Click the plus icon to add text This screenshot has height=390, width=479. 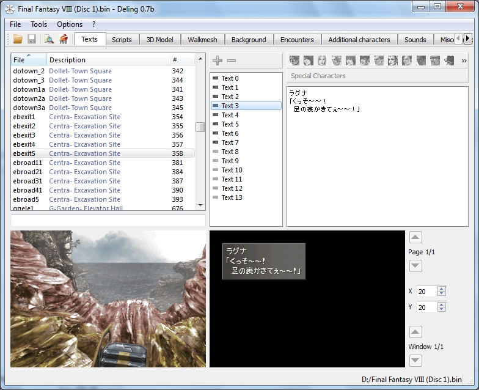pos(218,61)
